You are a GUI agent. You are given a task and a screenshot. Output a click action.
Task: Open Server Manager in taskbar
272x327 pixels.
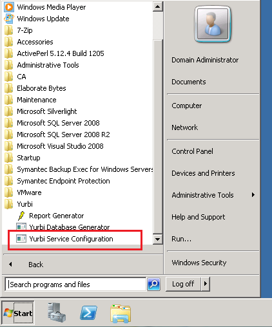click(57, 312)
